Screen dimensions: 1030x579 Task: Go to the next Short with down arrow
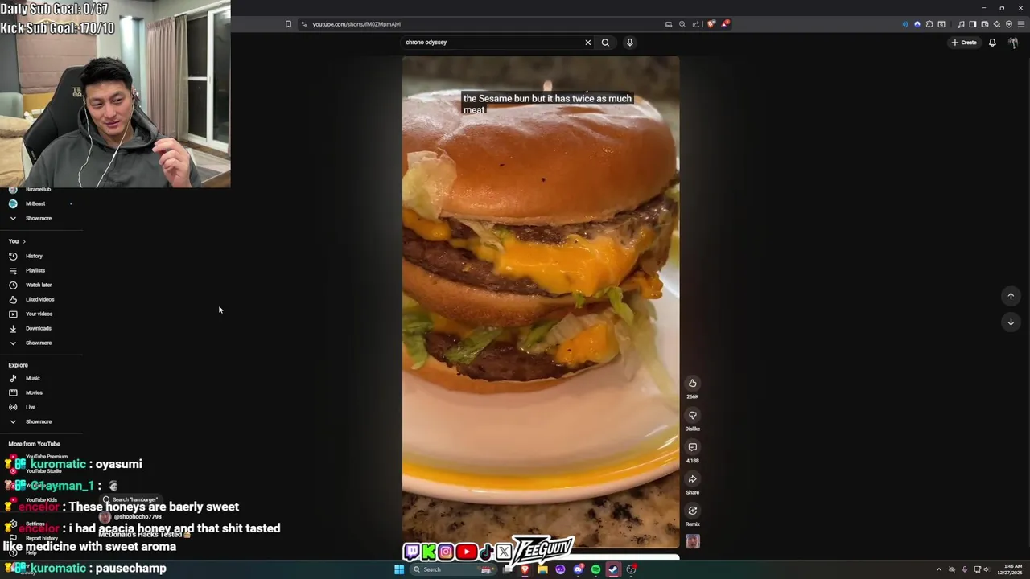[x=1011, y=322]
